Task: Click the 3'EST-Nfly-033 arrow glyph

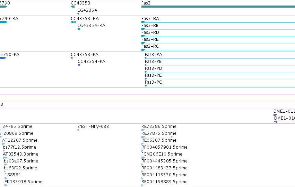Action: [x=78, y=130]
